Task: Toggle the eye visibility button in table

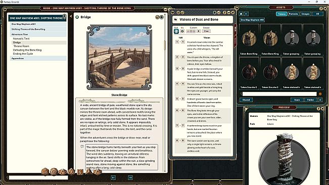Action: (182, 31)
